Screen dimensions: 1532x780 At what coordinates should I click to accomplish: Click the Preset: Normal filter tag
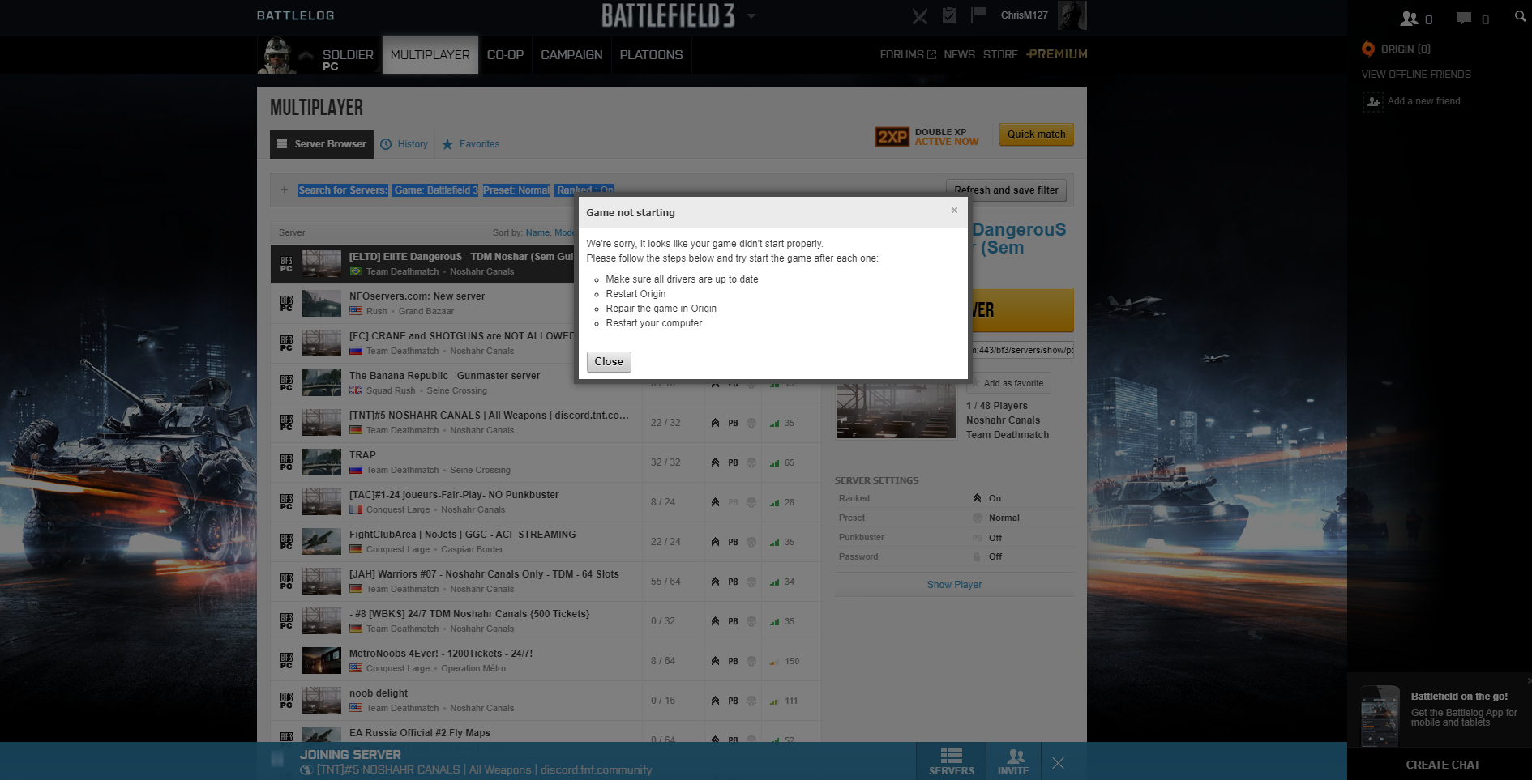coord(516,190)
